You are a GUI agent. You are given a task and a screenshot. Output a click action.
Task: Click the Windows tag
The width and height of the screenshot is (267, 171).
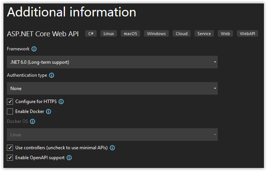(x=156, y=34)
